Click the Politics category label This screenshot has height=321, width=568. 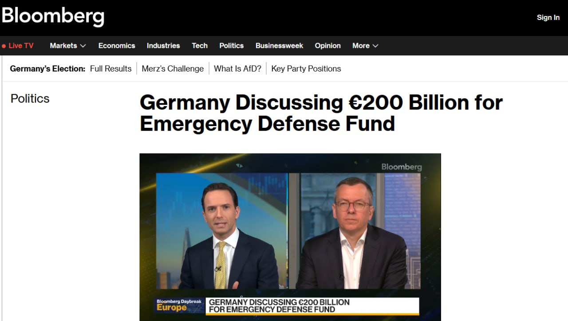pos(30,99)
